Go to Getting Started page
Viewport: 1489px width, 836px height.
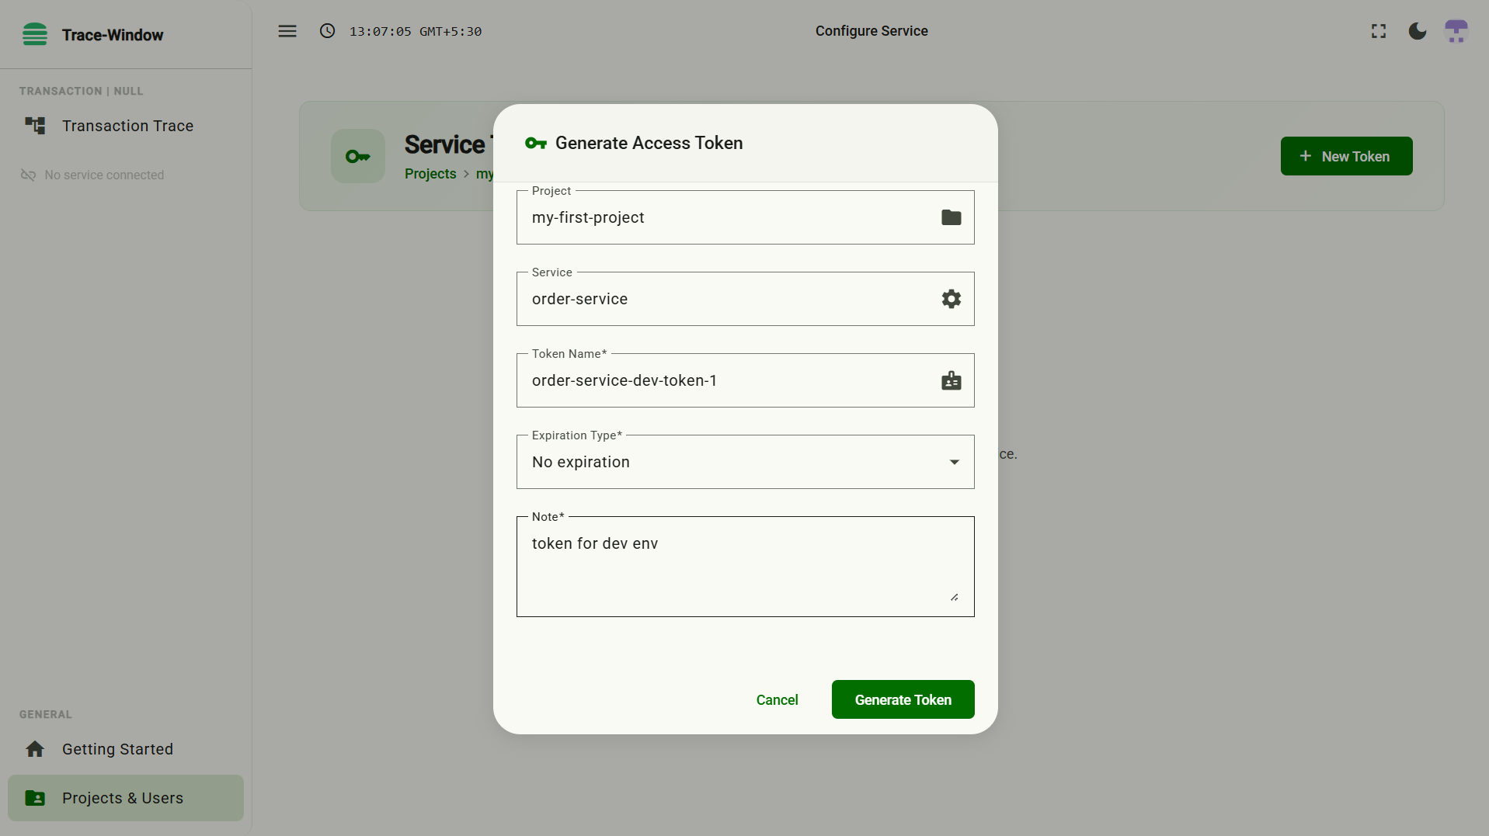pos(126,749)
